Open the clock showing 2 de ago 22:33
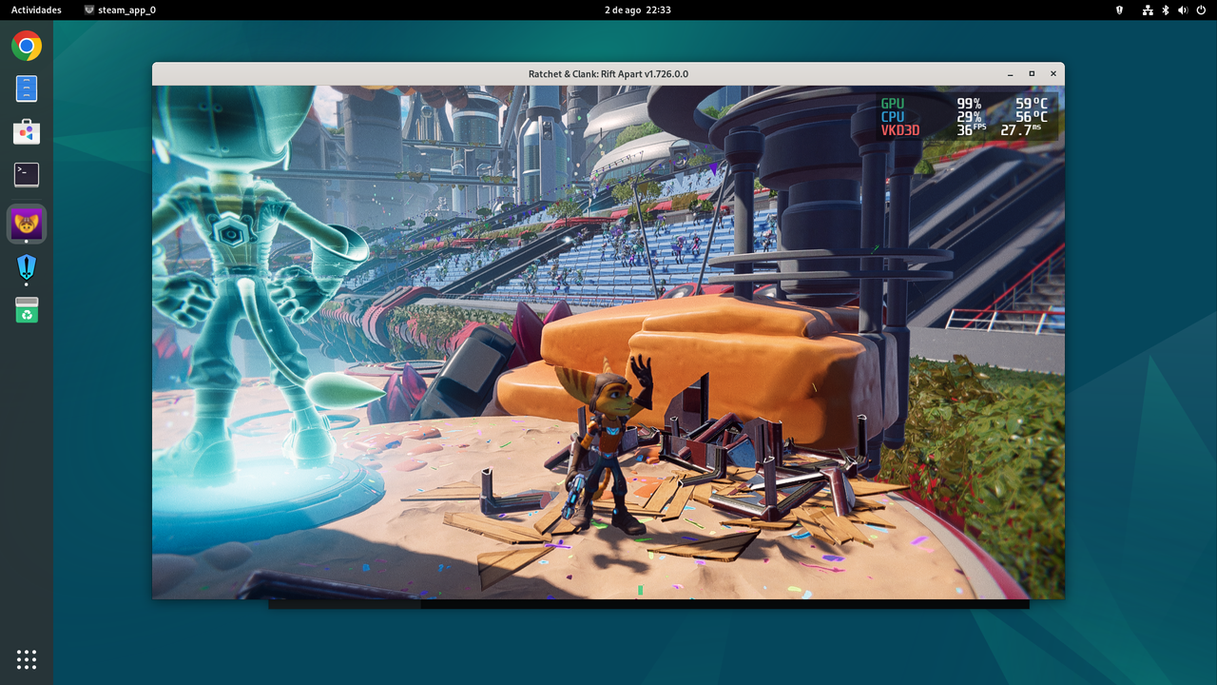The image size is (1217, 685). 638,10
